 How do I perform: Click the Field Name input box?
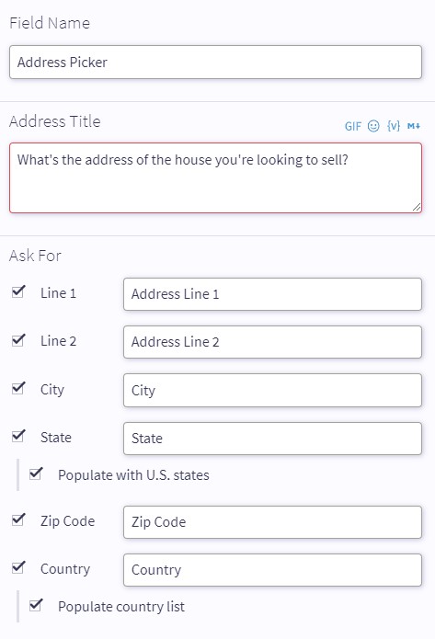[215, 62]
